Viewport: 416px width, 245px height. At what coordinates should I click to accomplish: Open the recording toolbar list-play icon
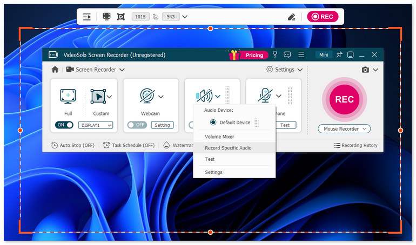87,17
